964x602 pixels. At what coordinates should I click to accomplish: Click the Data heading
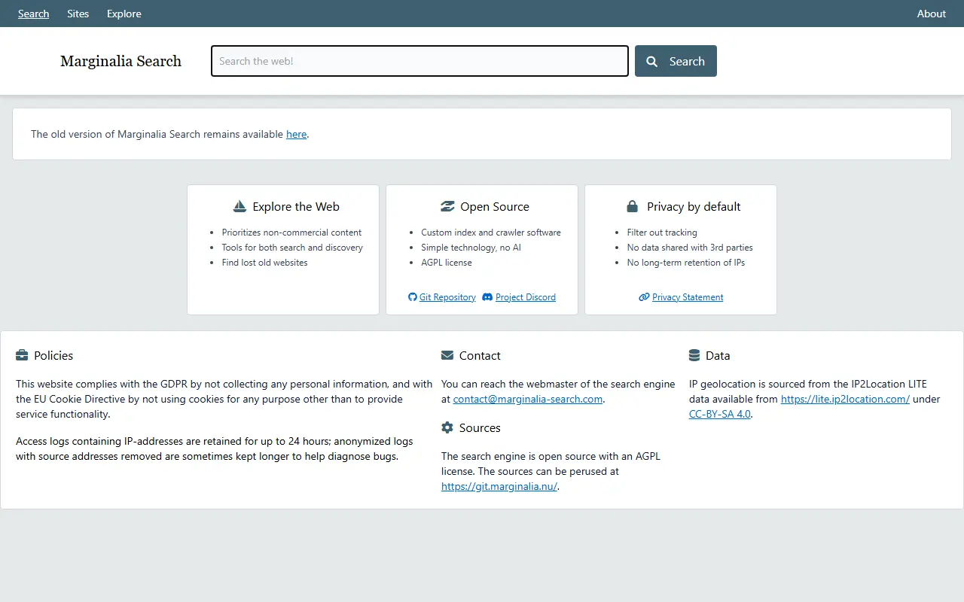718,355
